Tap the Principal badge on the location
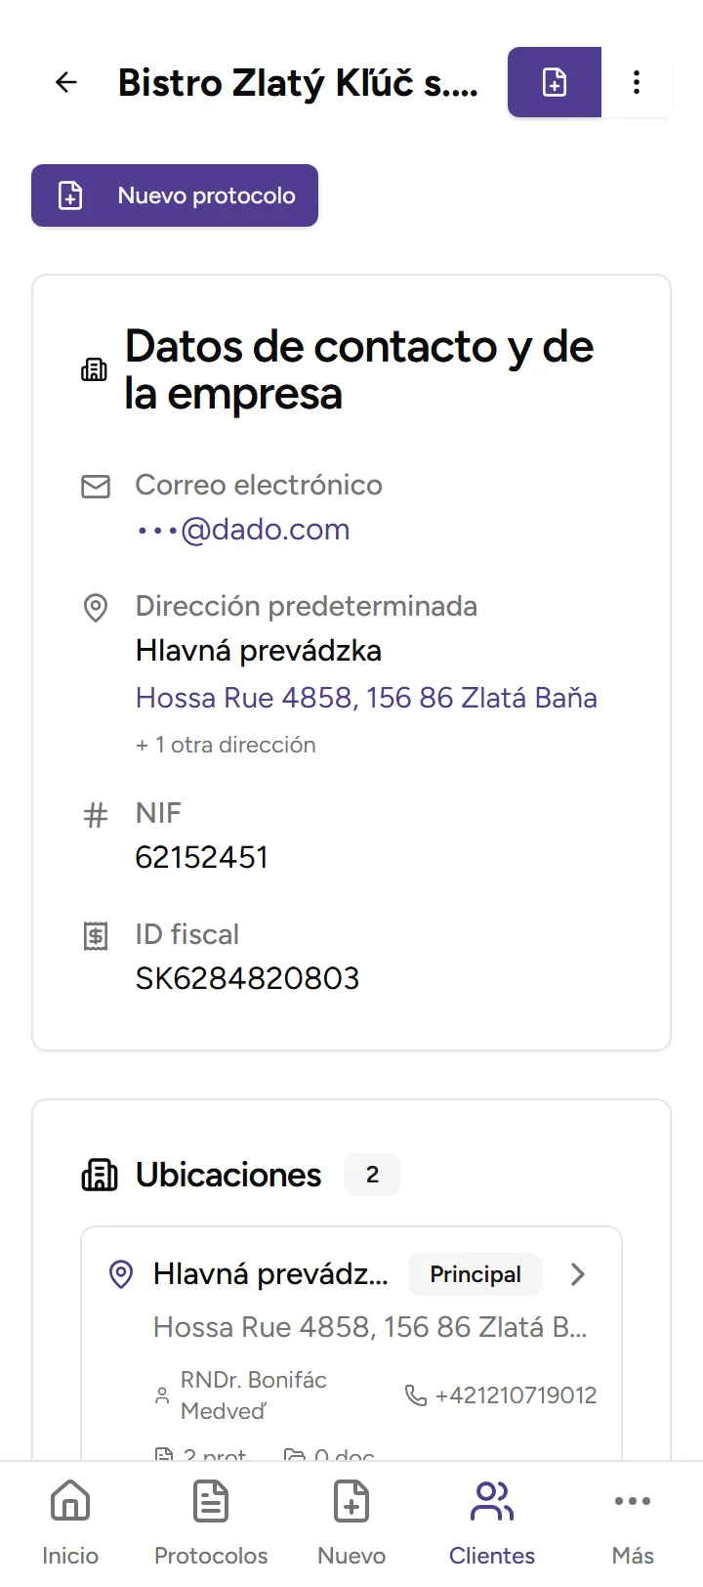This screenshot has width=703, height=1587. point(475,1274)
